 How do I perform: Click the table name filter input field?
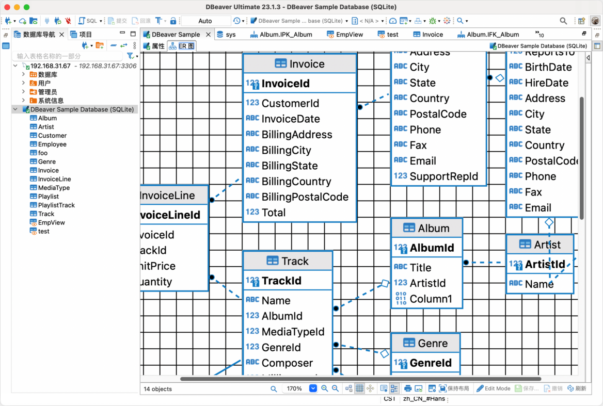(x=68, y=56)
